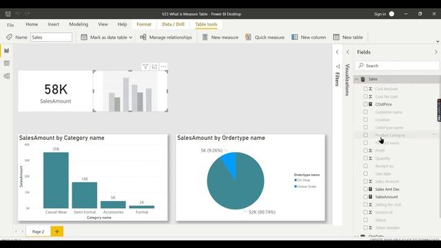Select the Table tools tab
441x248 pixels.
pos(206,24)
